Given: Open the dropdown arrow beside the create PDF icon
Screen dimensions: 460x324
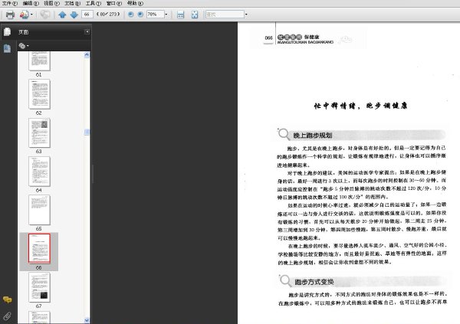Looking at the screenshot, I should (31, 15).
